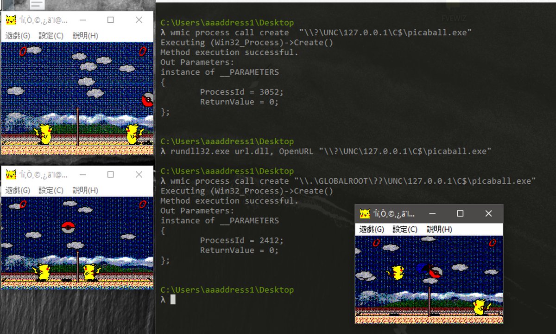Click the wmic command containing GLOBALROOT
Viewport: 556px width, 334px height.
tap(348, 181)
